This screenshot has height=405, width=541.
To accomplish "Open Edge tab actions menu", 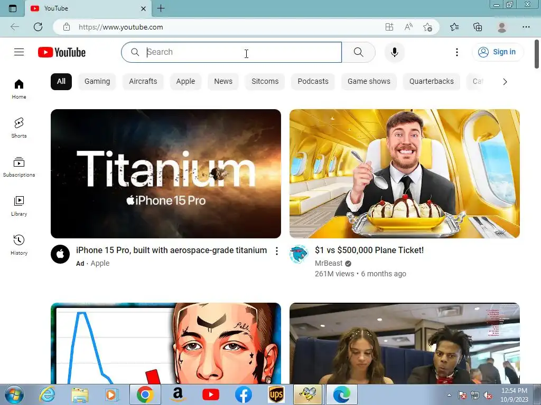I will (13, 8).
